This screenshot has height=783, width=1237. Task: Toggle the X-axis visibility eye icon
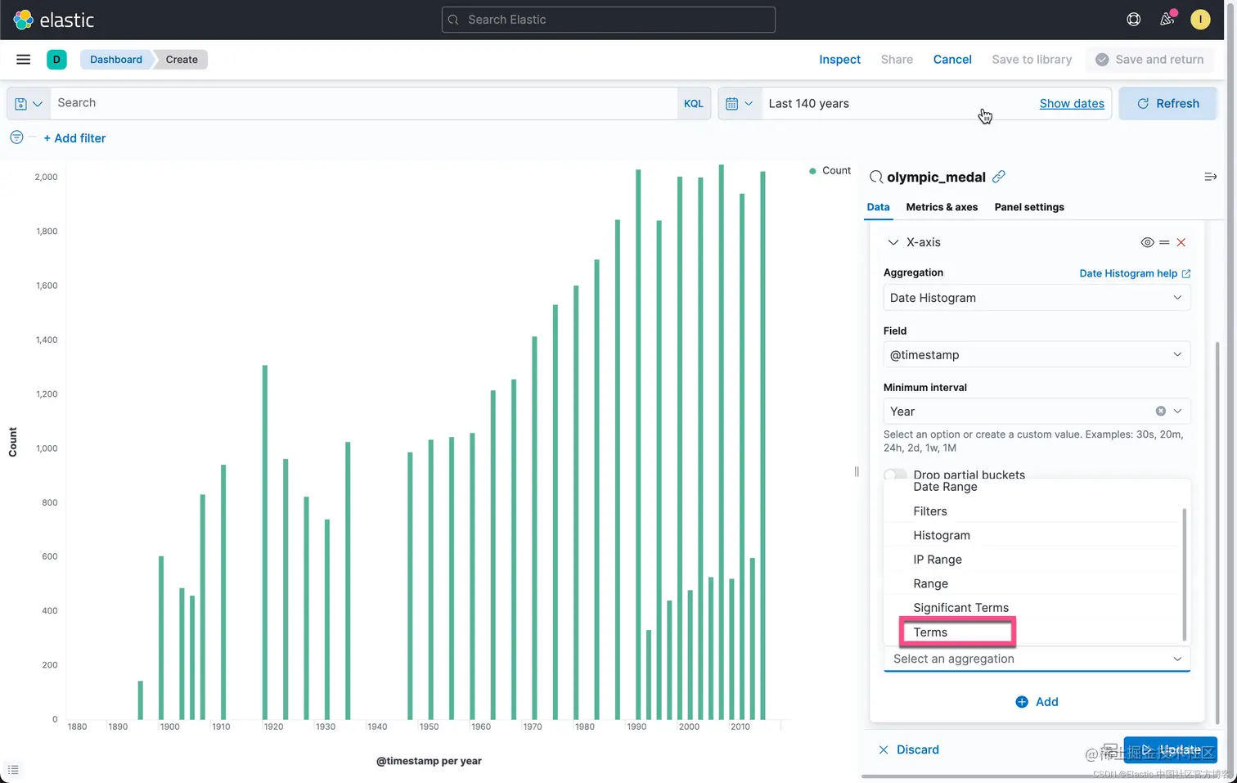pos(1147,242)
